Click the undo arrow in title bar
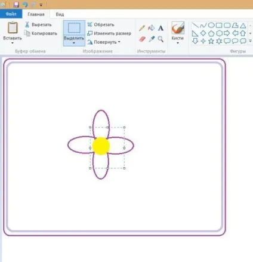Image resolution: width=253 pixels, height=262 pixels. 25,4
